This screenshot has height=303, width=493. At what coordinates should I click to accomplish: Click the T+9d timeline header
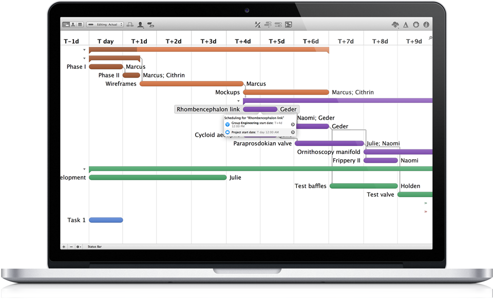pos(414,41)
